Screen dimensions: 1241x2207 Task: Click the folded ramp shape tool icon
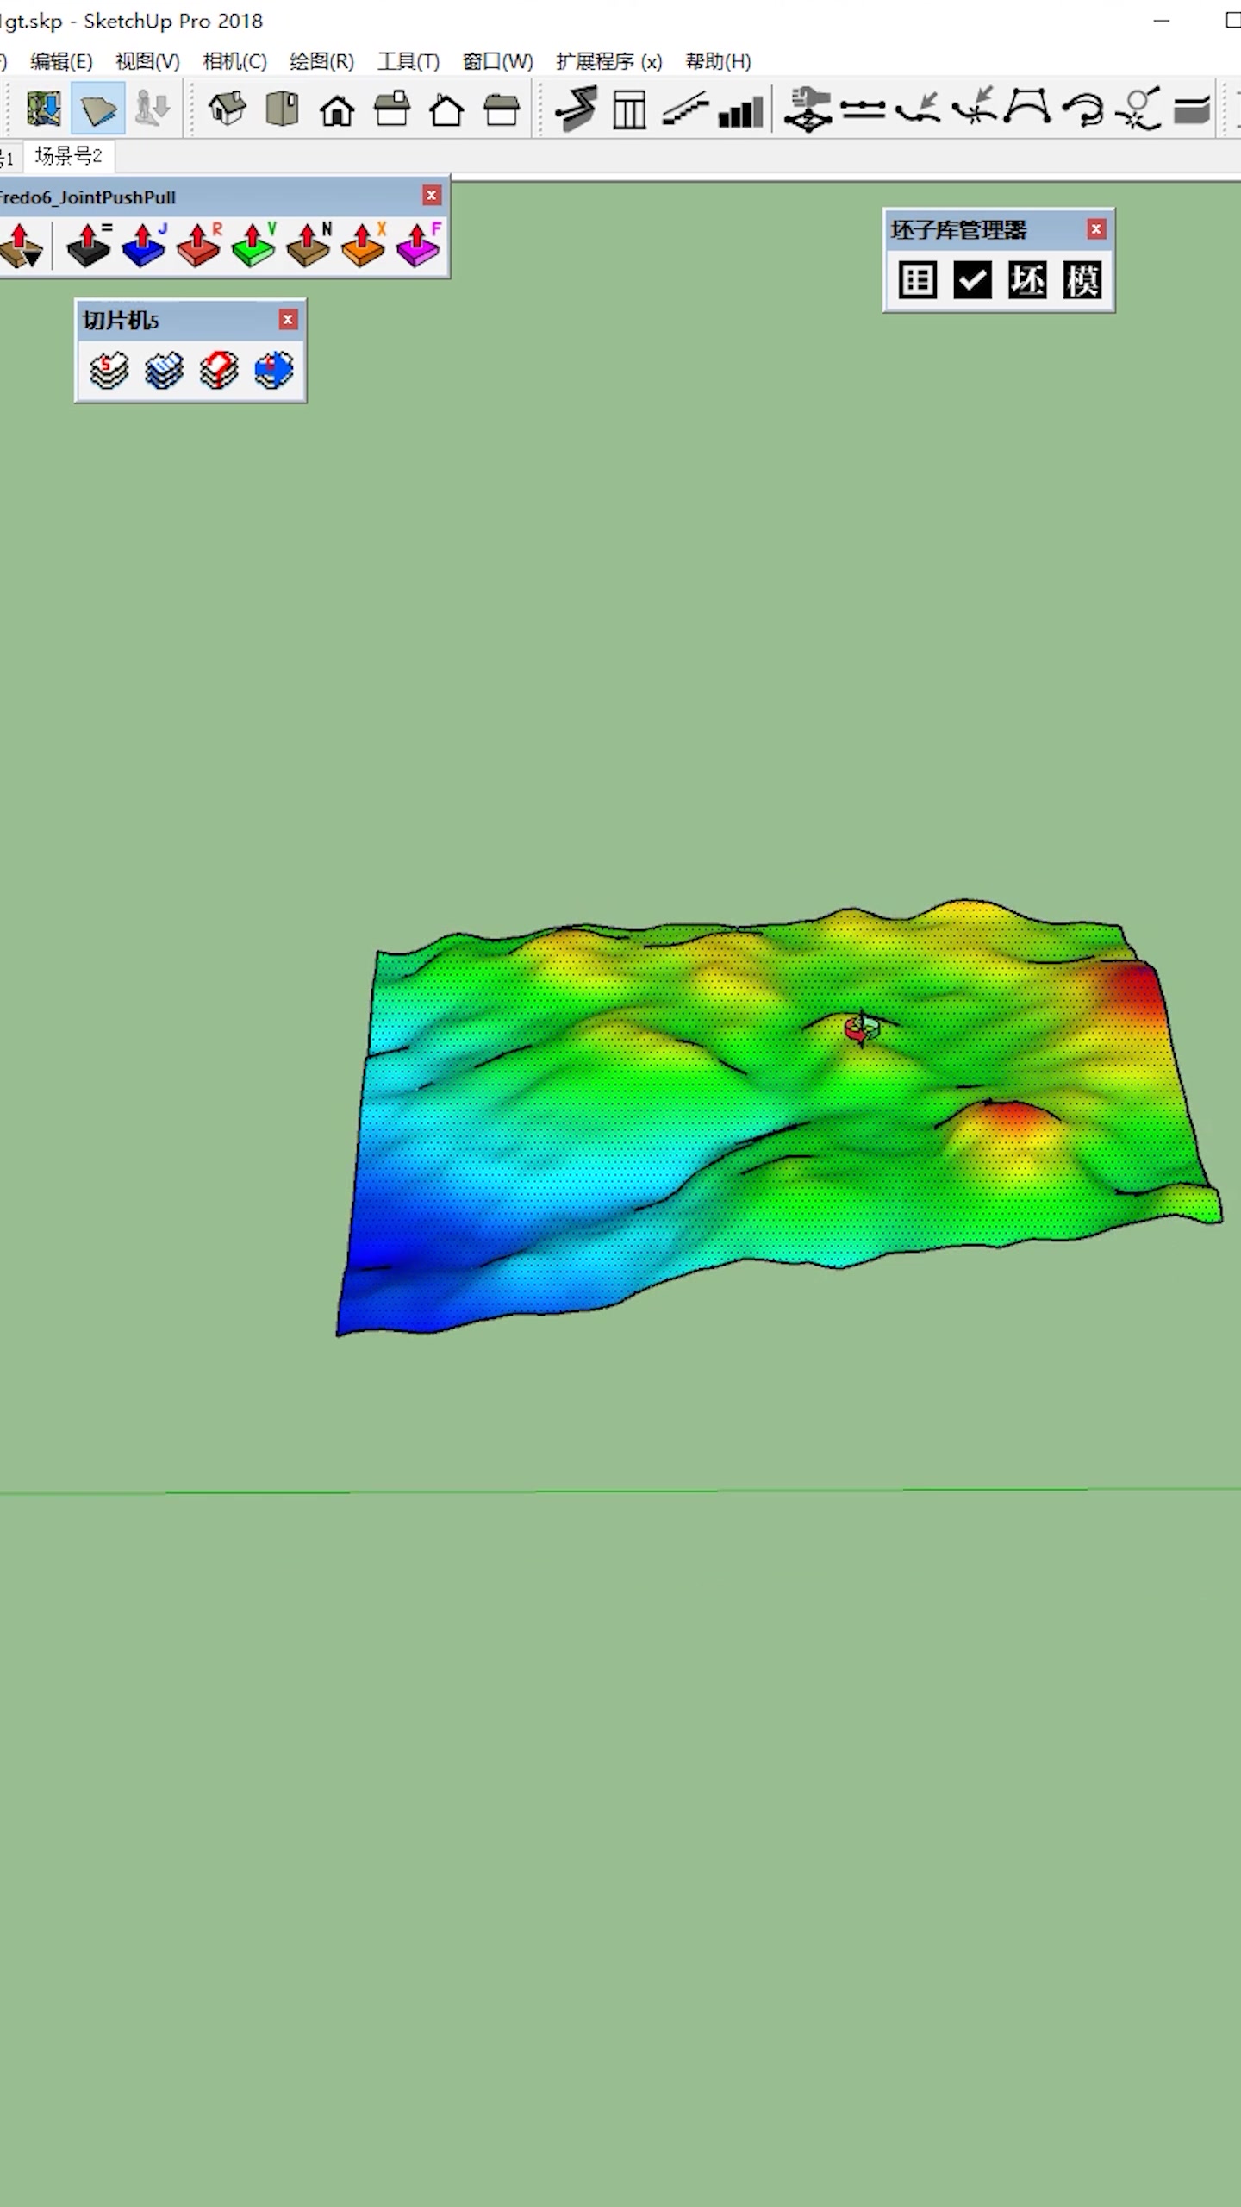pyautogui.click(x=576, y=109)
